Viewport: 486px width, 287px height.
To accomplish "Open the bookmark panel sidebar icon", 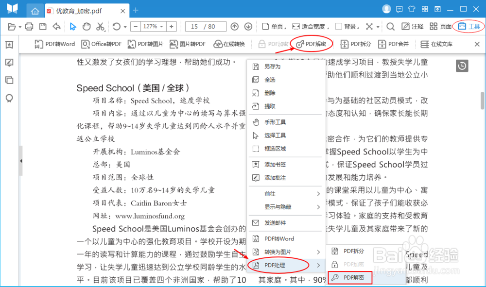I will point(9,45).
